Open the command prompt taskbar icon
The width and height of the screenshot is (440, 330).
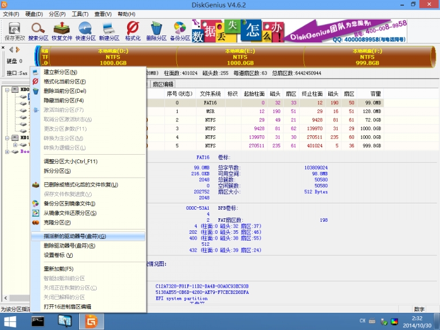[38, 321]
